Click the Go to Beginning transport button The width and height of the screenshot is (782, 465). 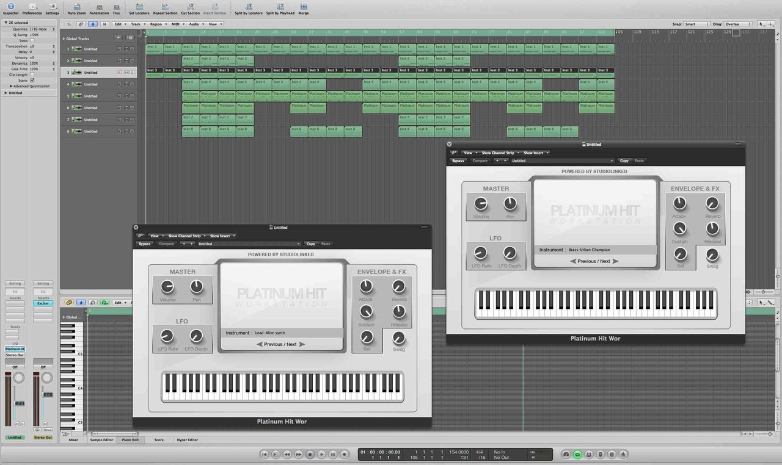coord(264,454)
